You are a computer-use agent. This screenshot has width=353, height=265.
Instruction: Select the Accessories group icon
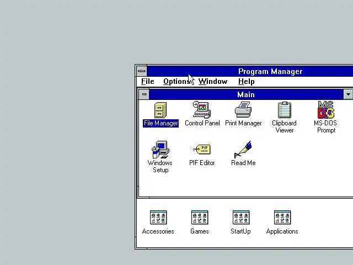pos(158,218)
